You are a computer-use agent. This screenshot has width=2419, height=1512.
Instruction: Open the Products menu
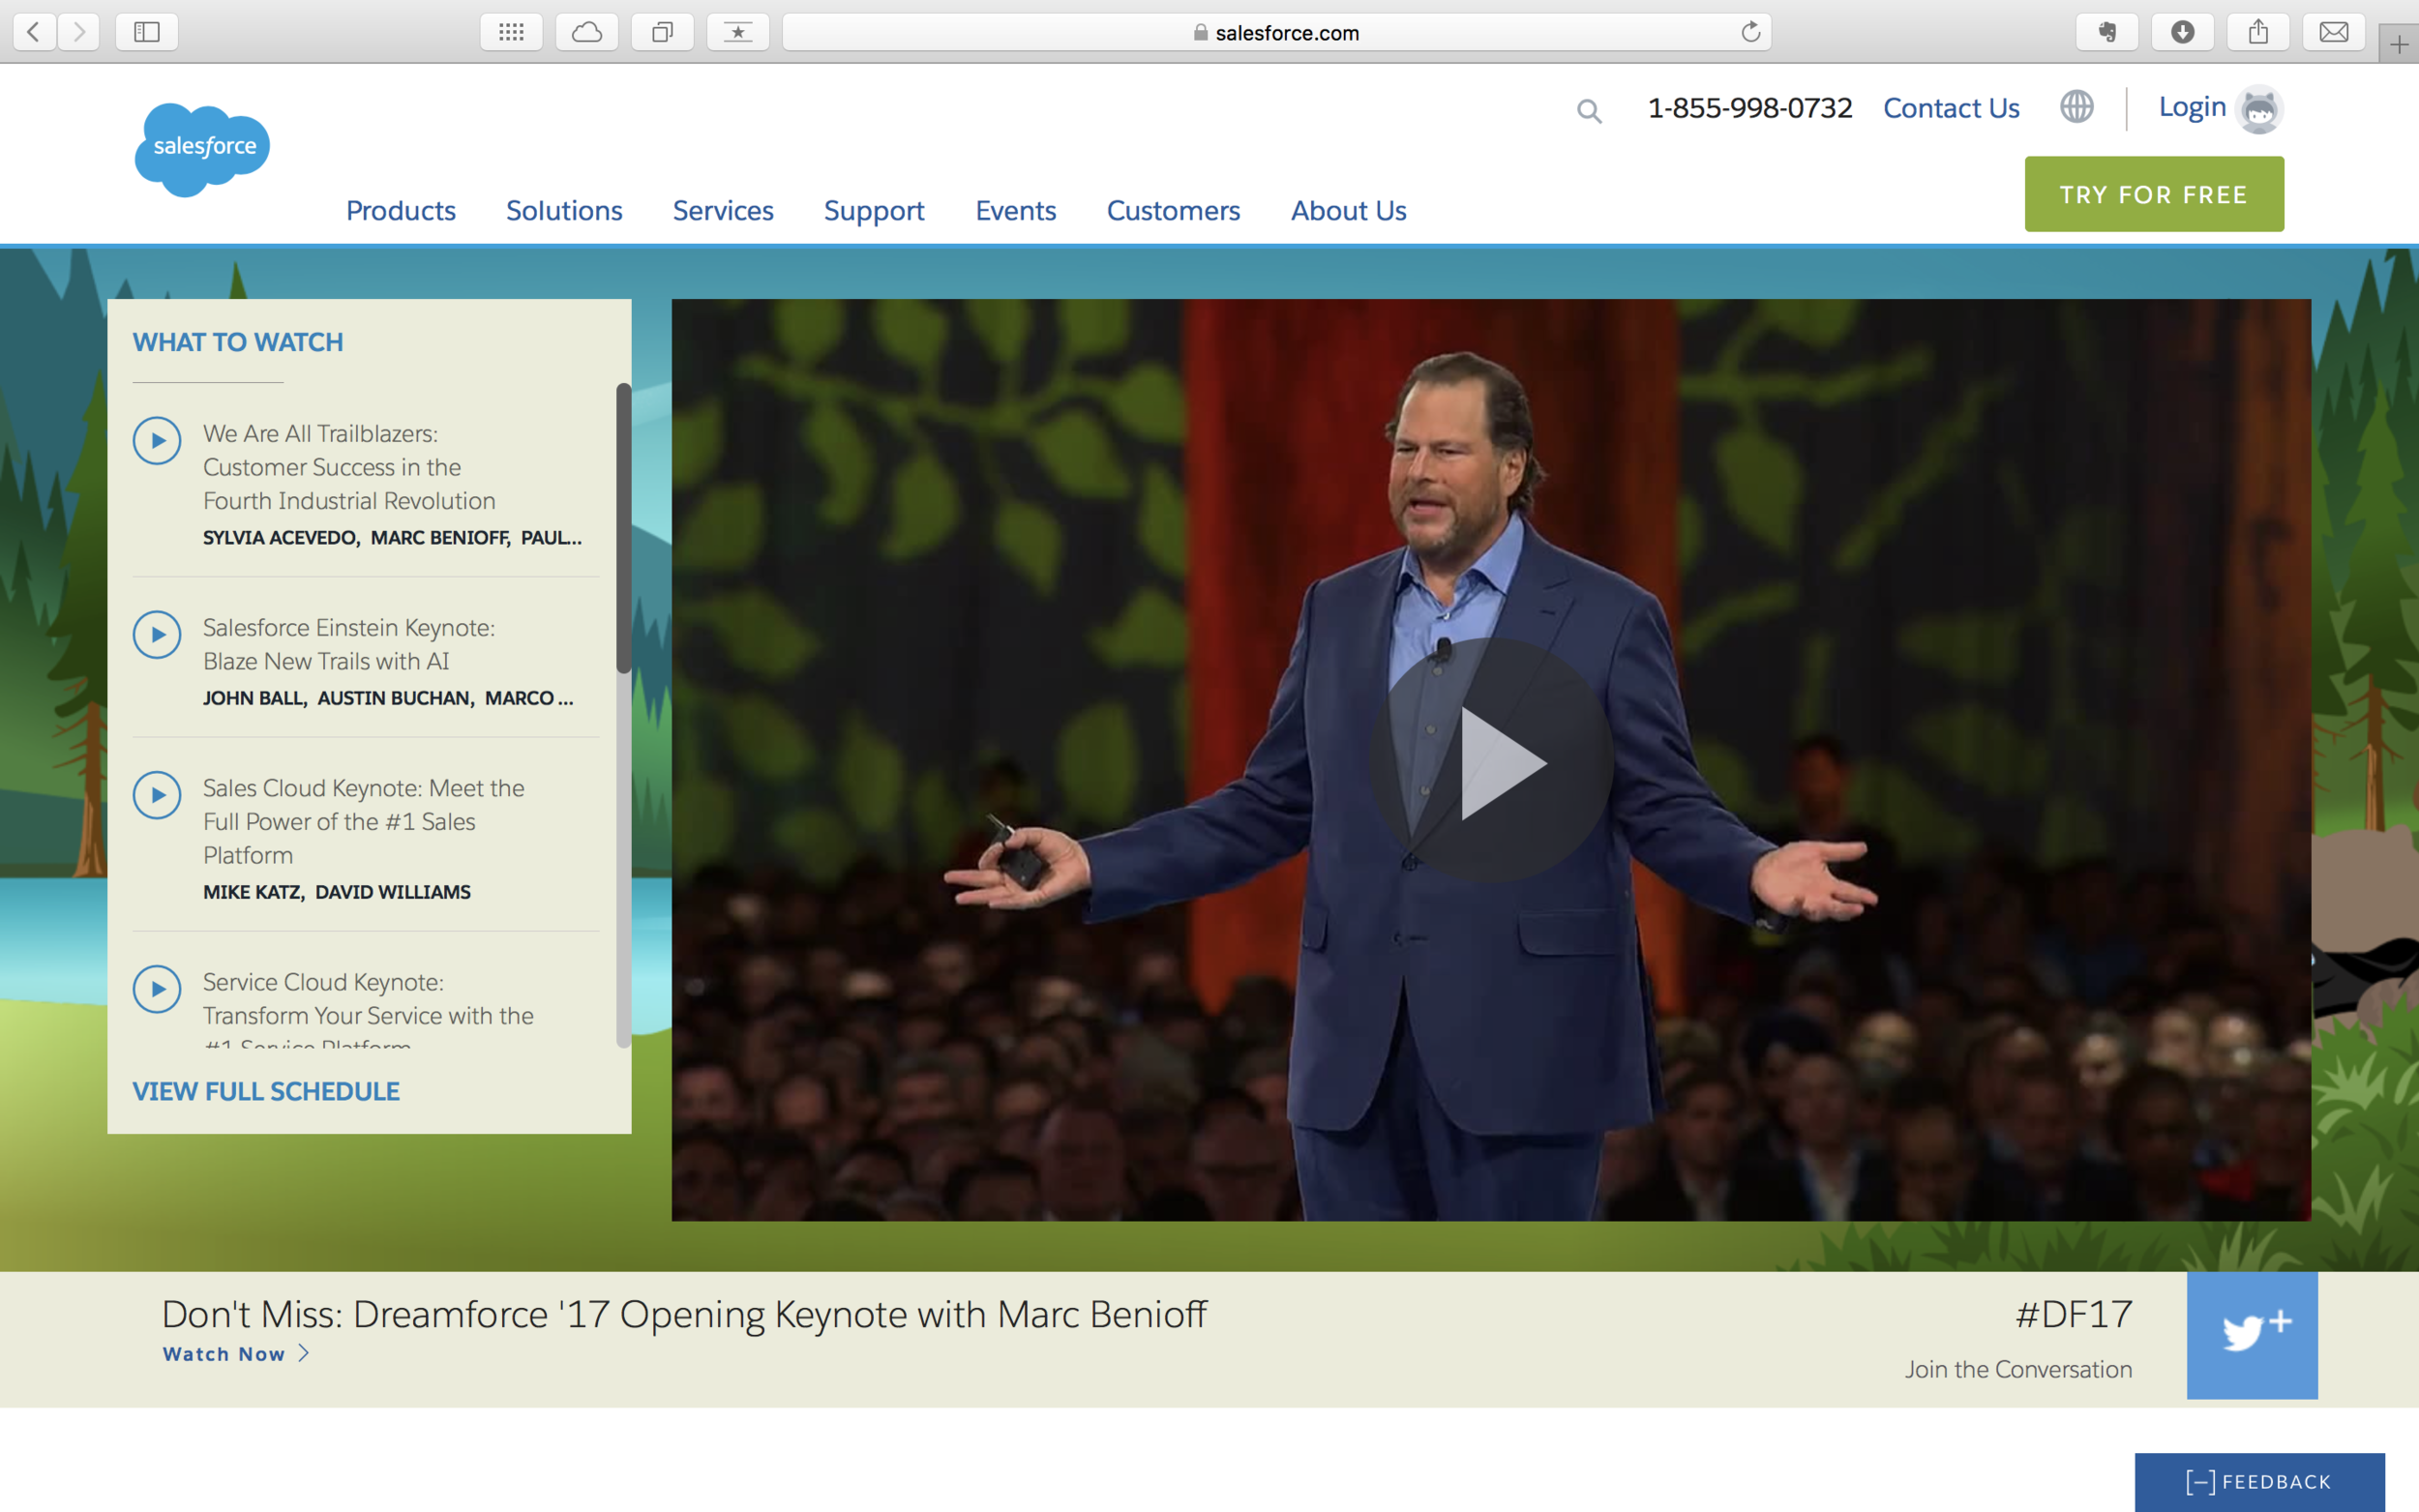pos(400,210)
